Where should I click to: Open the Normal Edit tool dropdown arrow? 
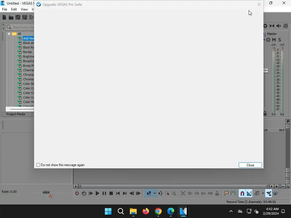coord(155,194)
